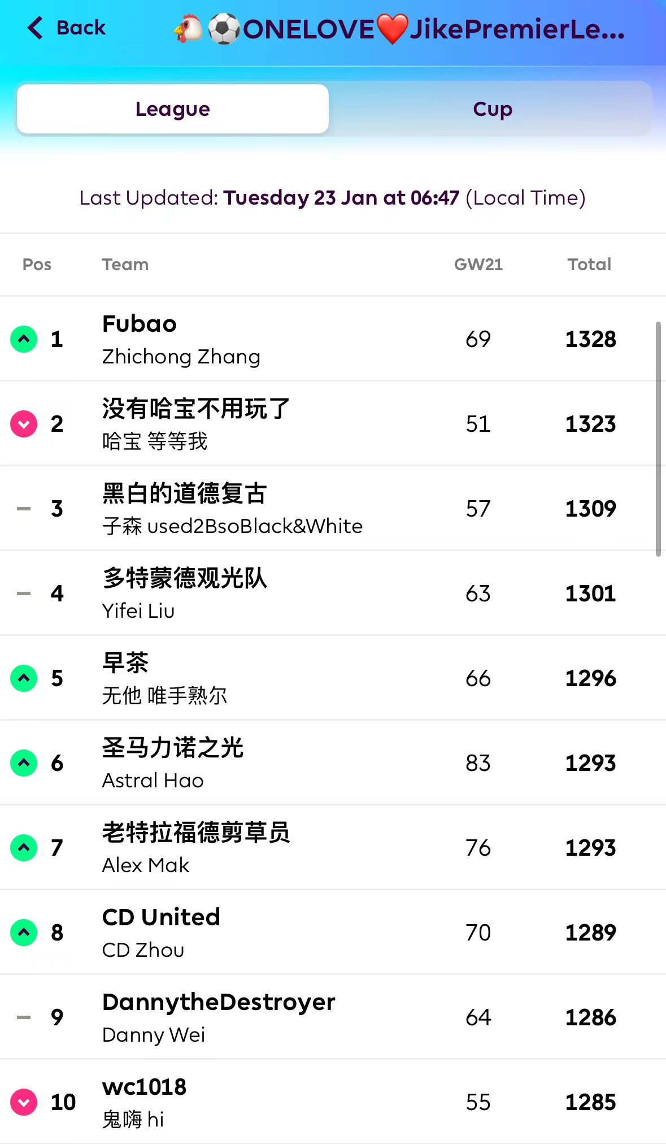This screenshot has width=666, height=1144.
Task: Click the GW21 column header
Action: tap(478, 265)
